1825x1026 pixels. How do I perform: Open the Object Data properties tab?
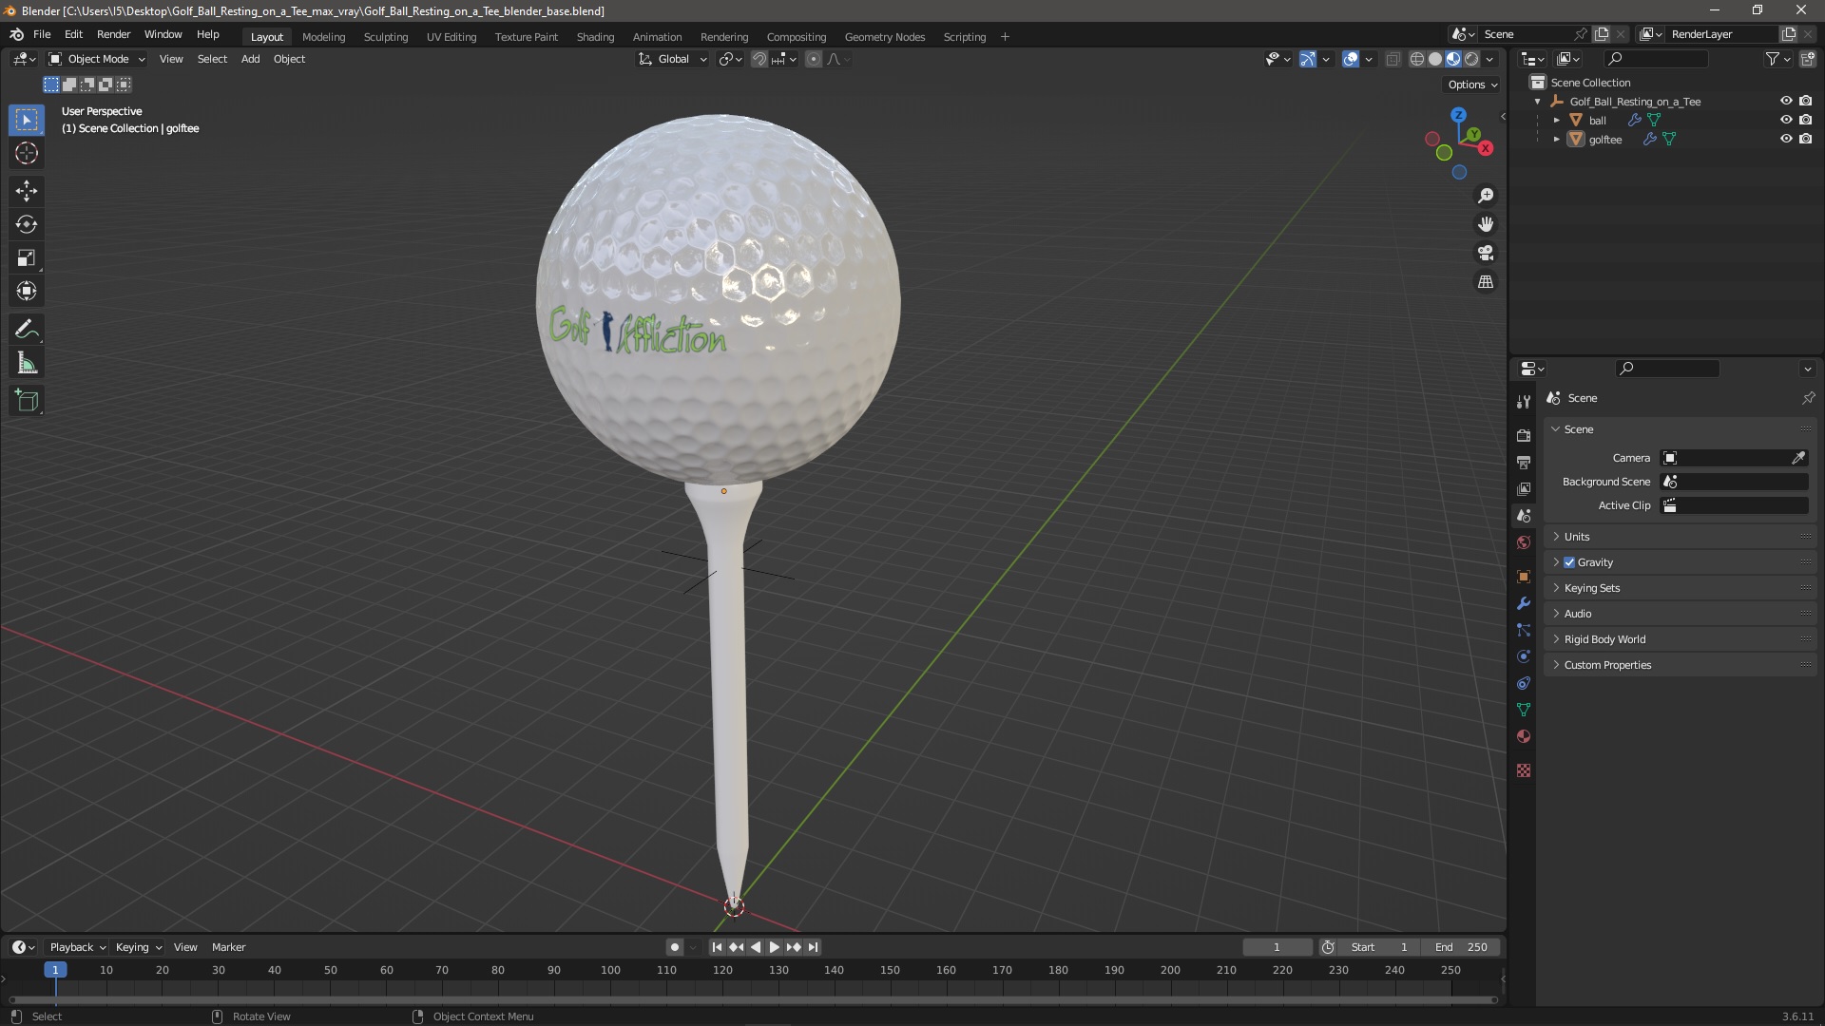pyautogui.click(x=1524, y=710)
